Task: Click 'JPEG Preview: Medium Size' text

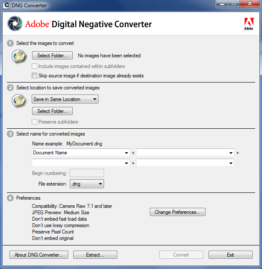Action: (61, 213)
